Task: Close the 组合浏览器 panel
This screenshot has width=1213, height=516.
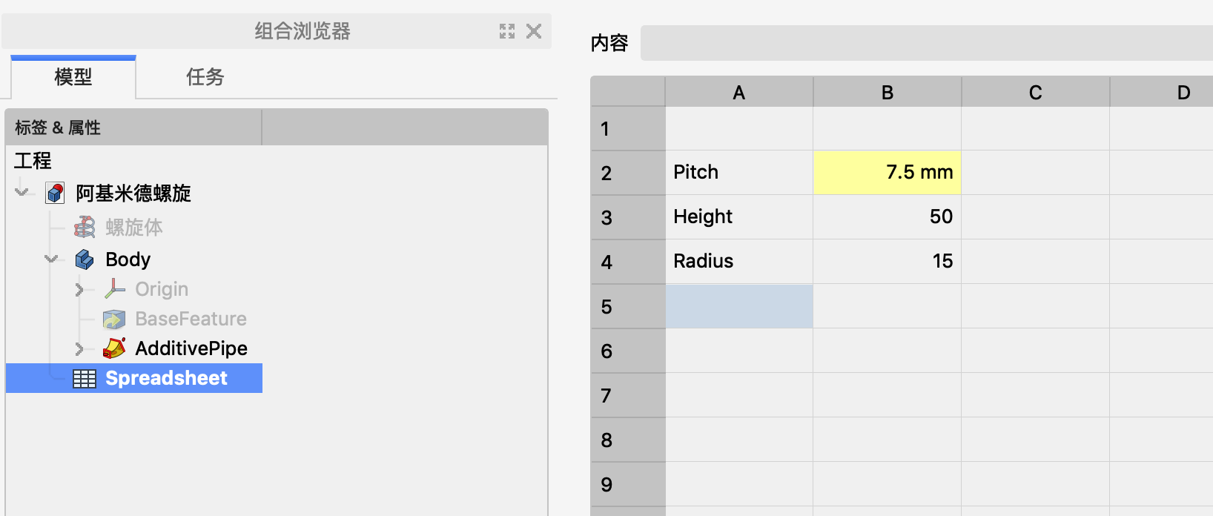Action: 534,31
